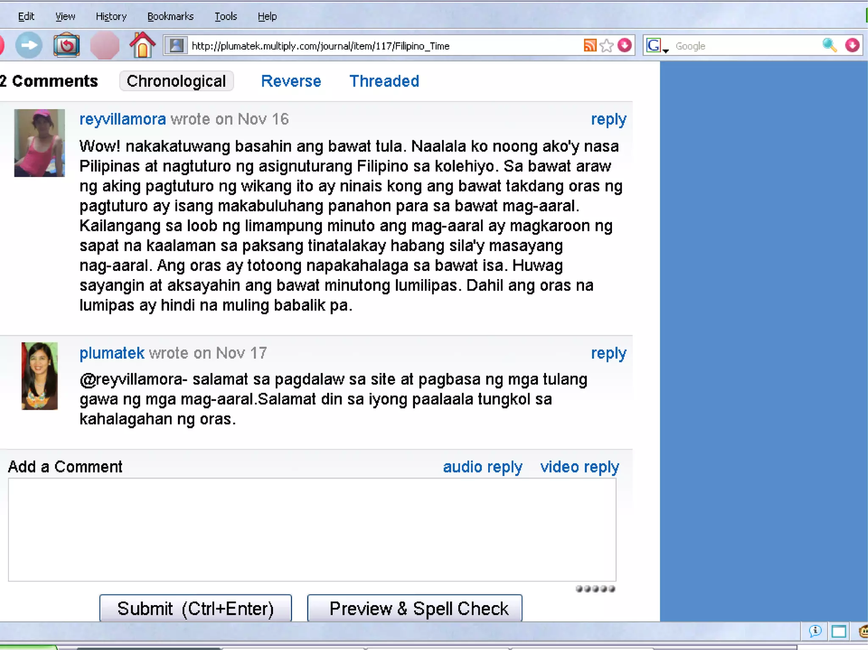Viewport: 868px width, 650px height.
Task: Select the Chronological comment view
Action: click(x=176, y=81)
